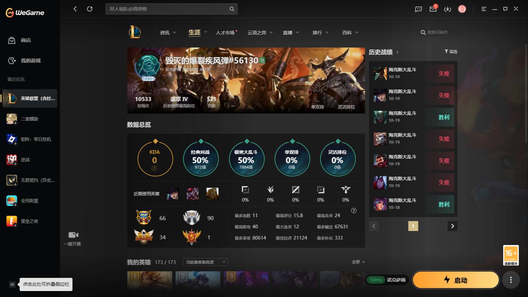Refresh the page with the reload icon
The width and height of the screenshot is (528, 297).
point(89,9)
